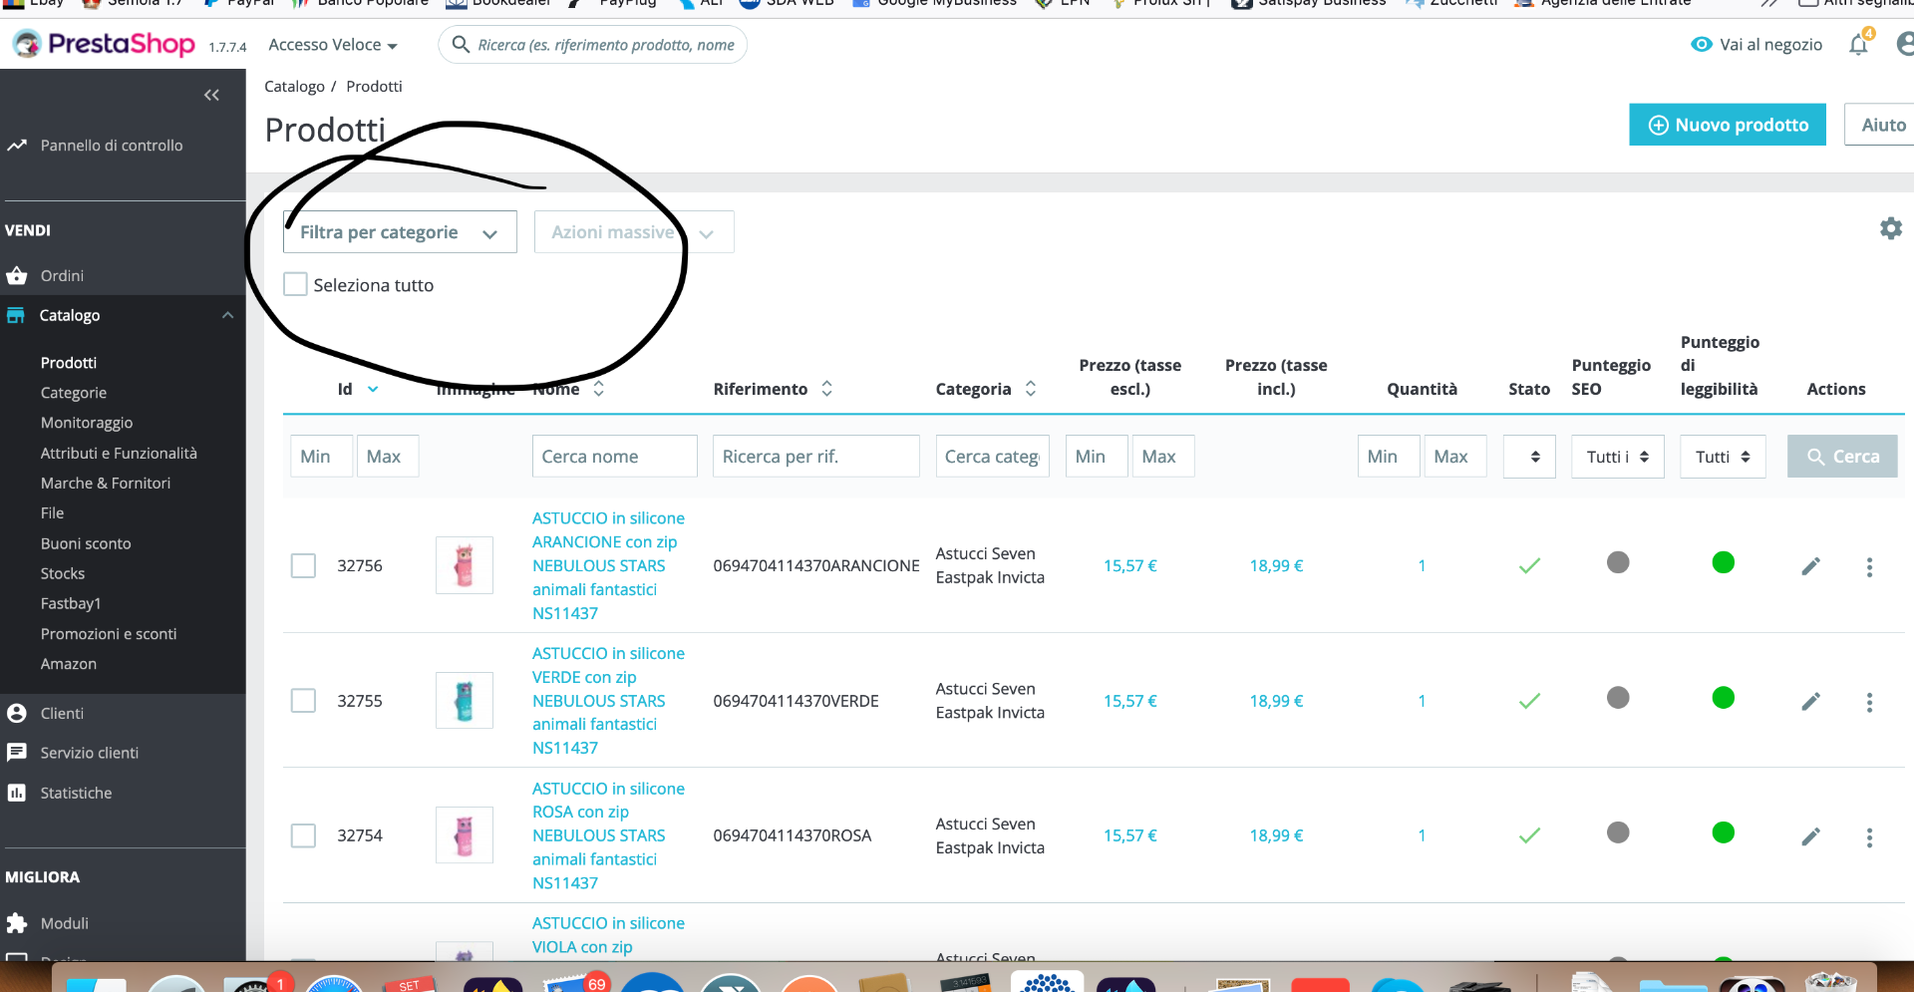Edit product 32756 with the pencil icon
1914x992 pixels.
(1810, 566)
